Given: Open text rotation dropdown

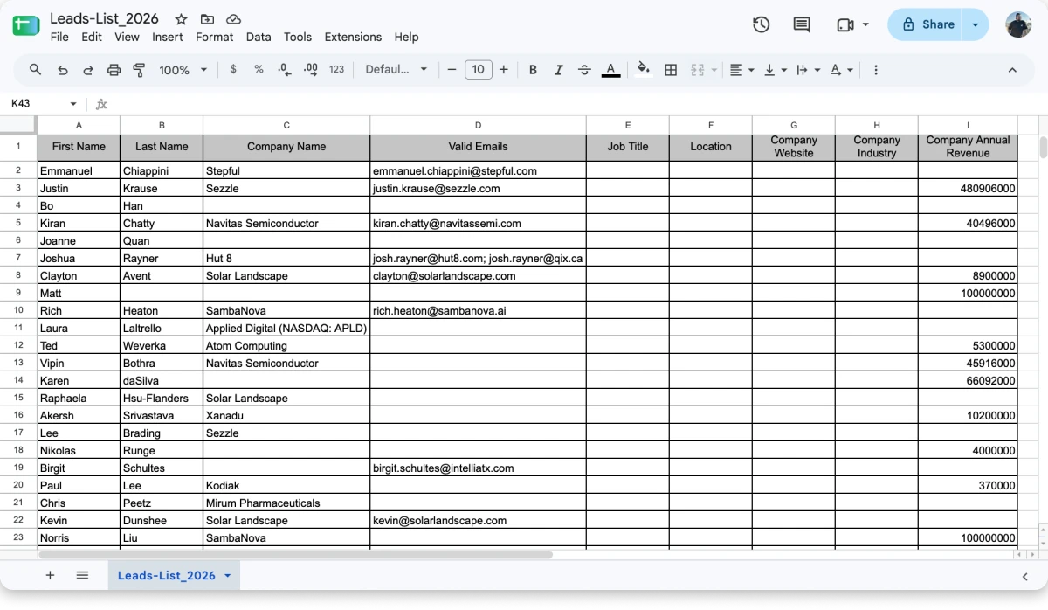Looking at the screenshot, I should (841, 70).
